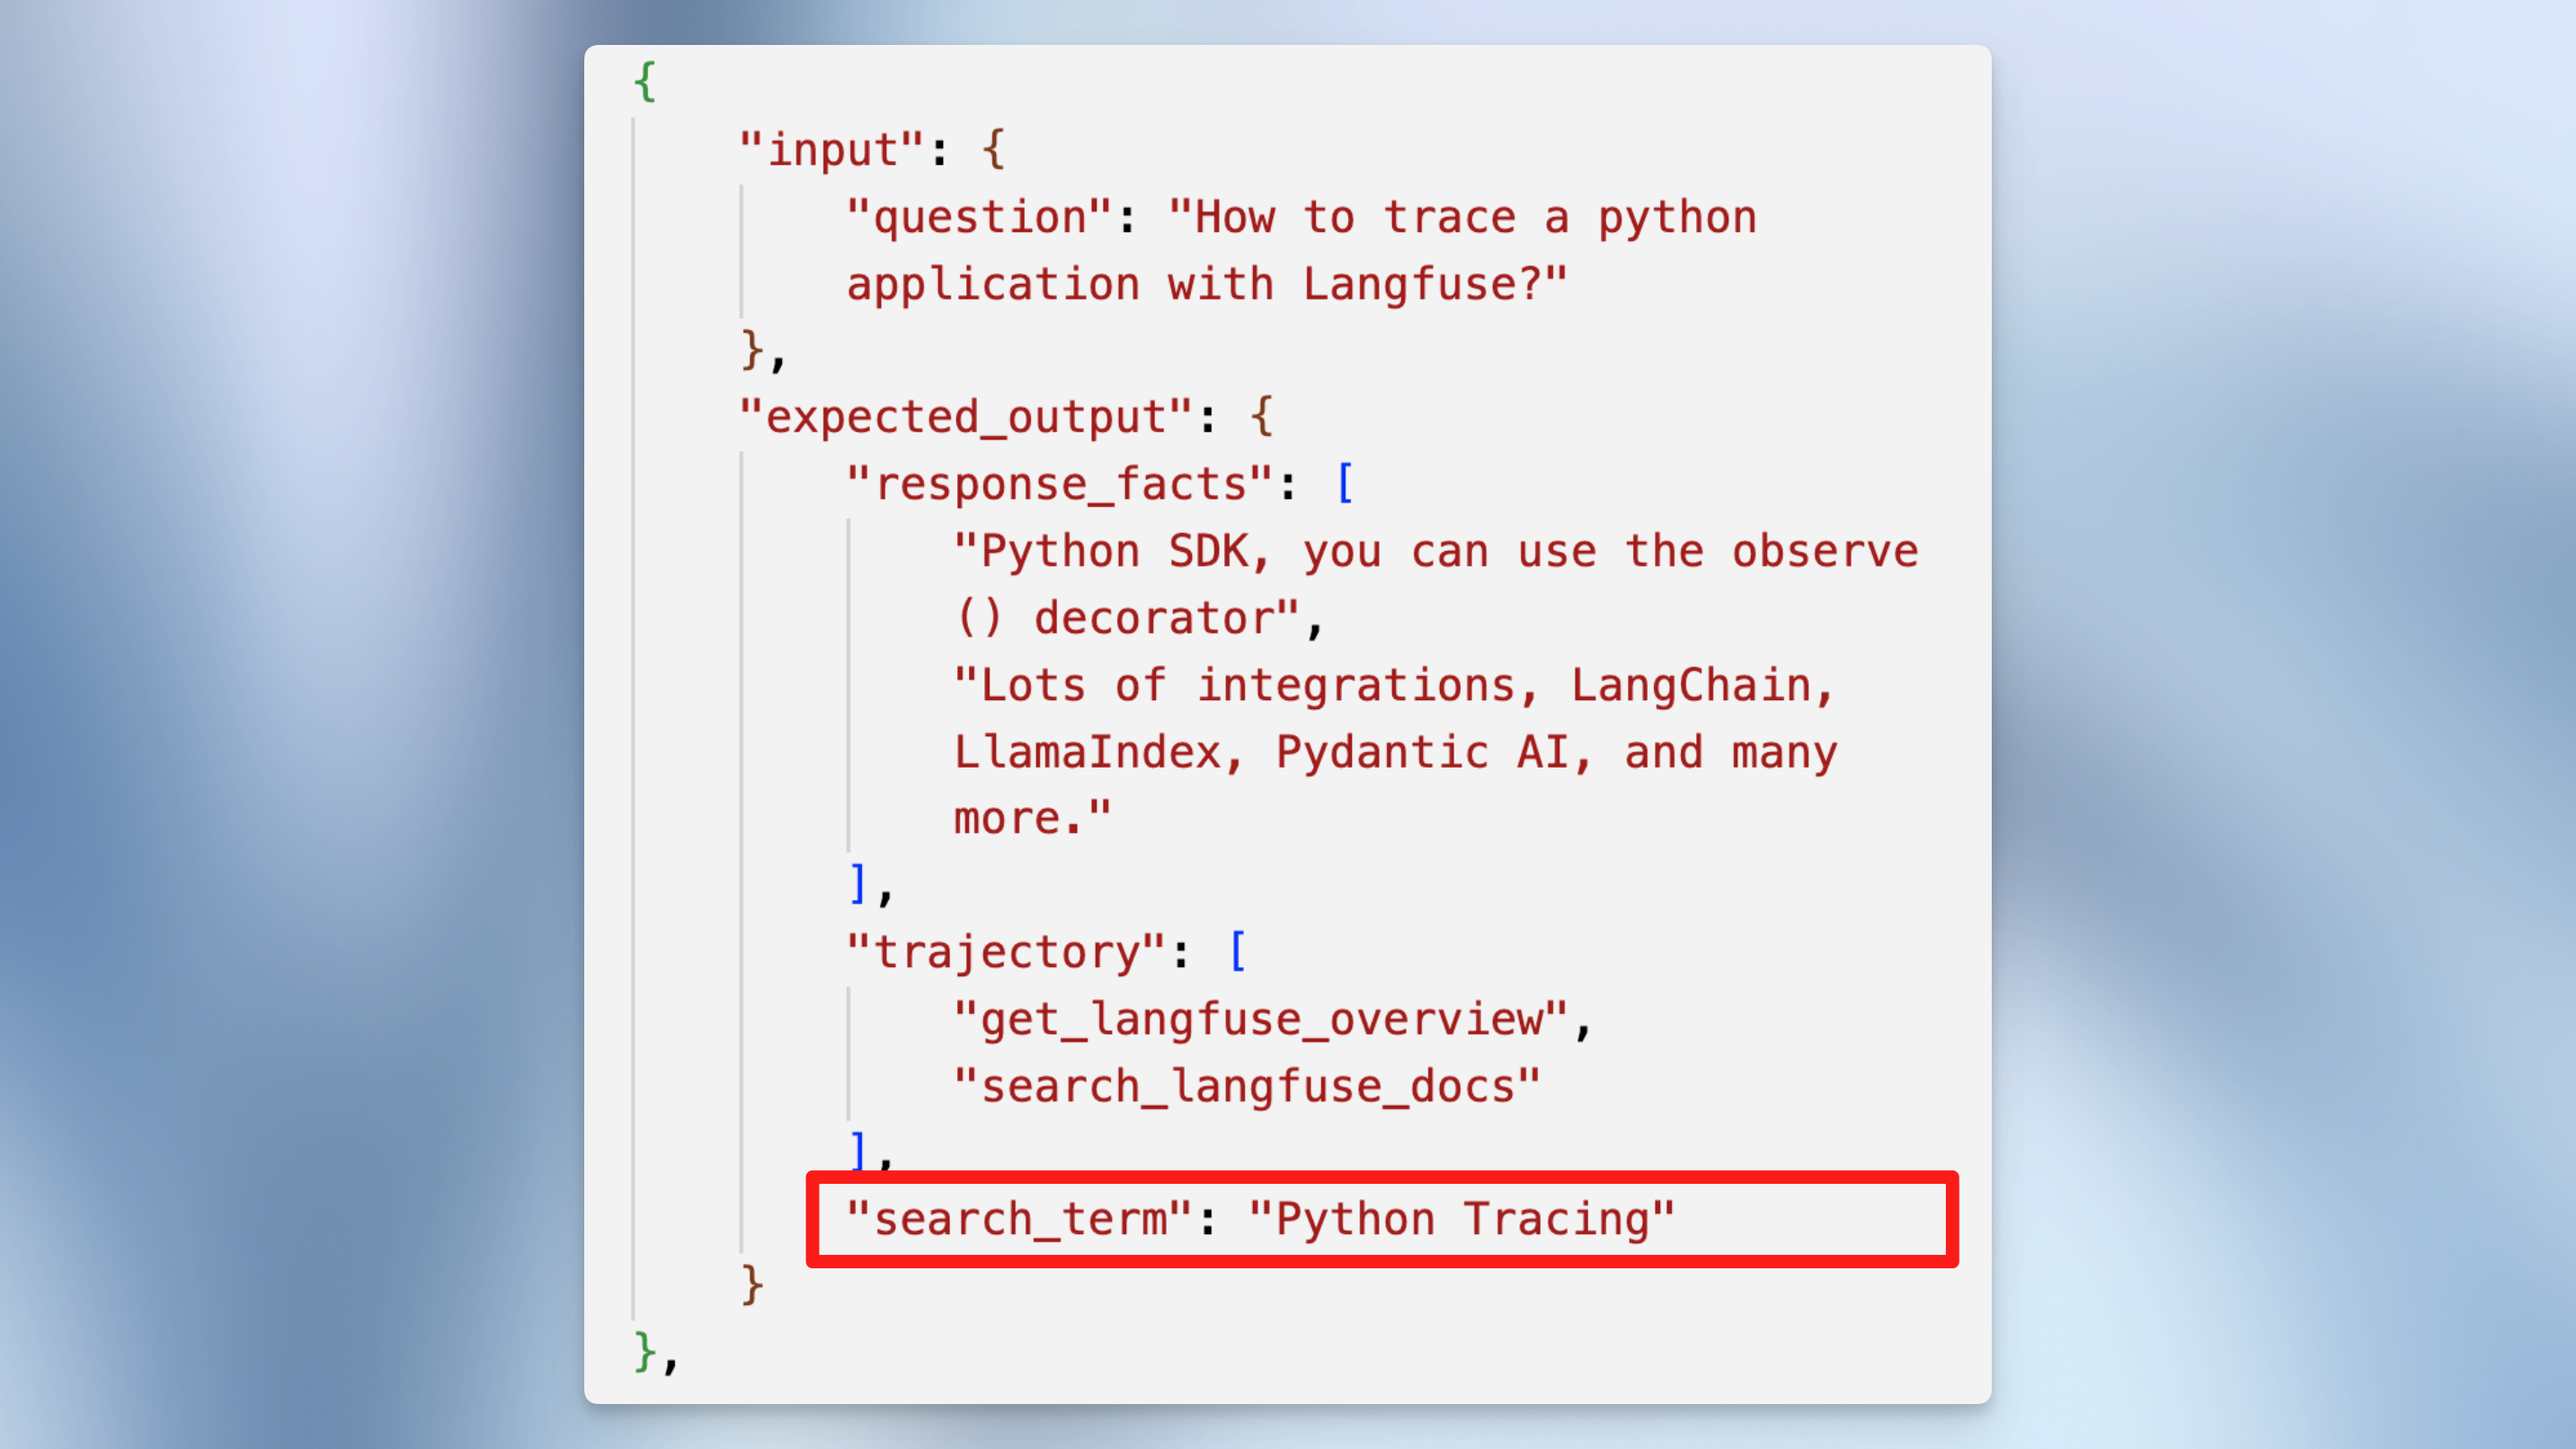Click the "expected_output" key
The width and height of the screenshot is (2576, 1449).
pos(965,417)
